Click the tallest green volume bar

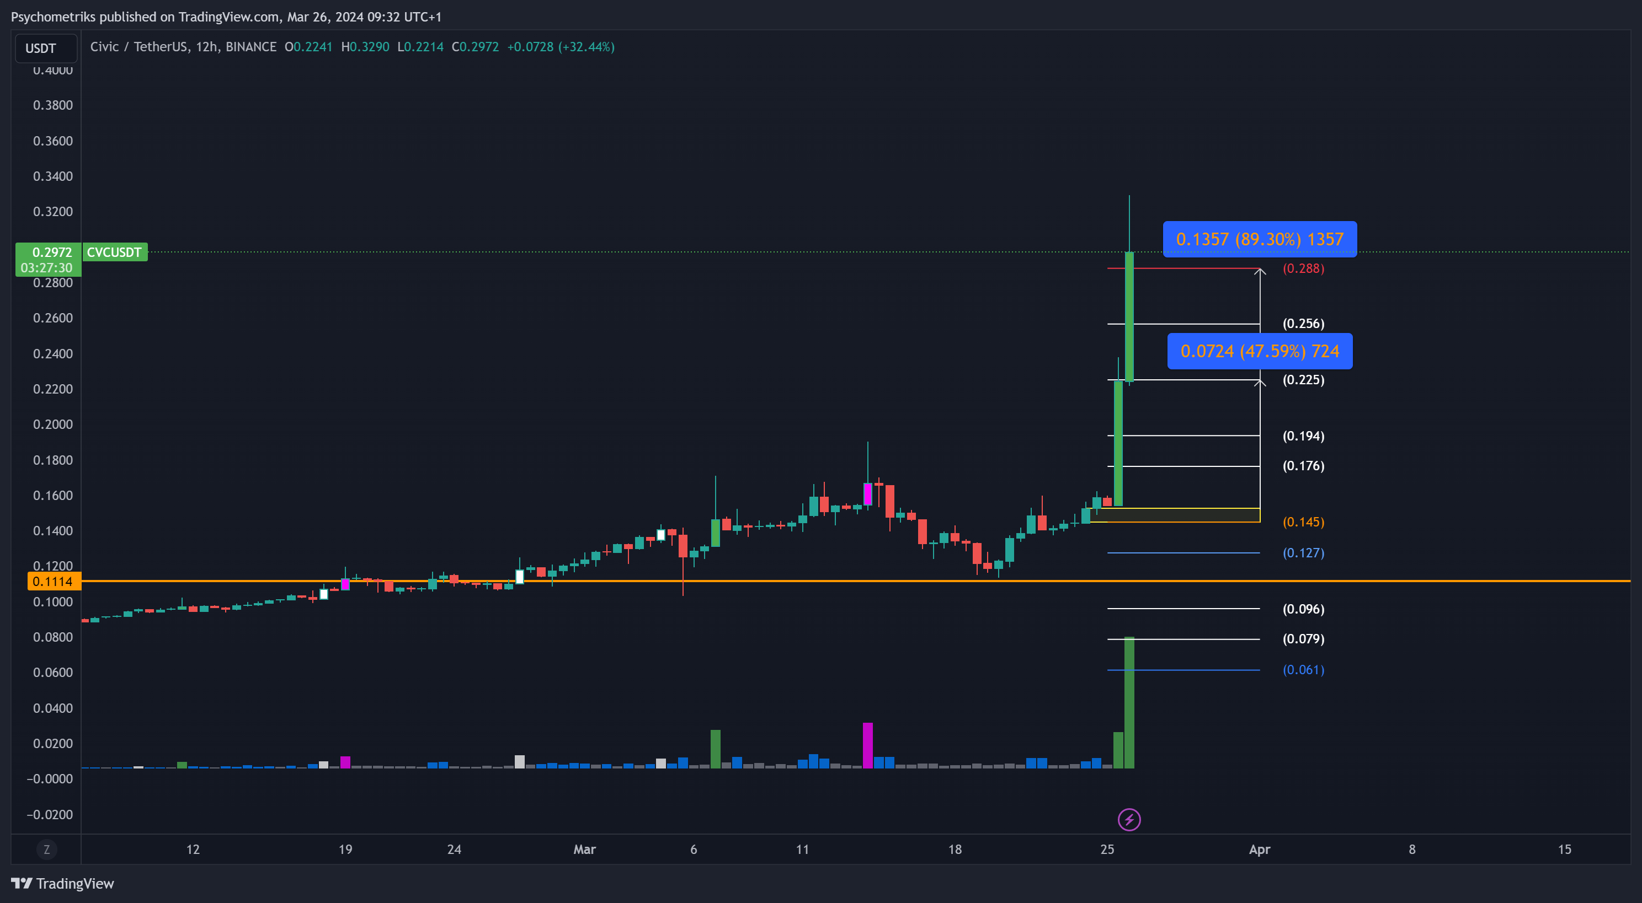[1129, 702]
